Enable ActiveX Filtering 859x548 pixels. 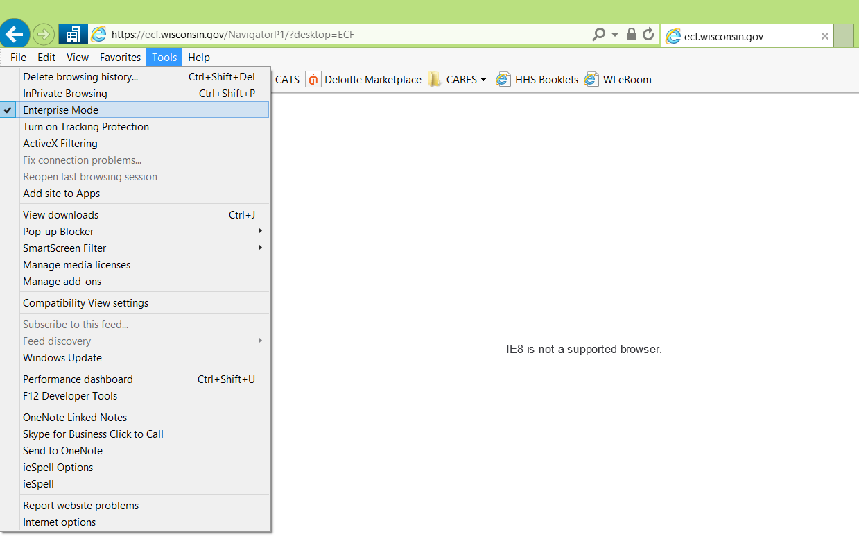click(60, 144)
